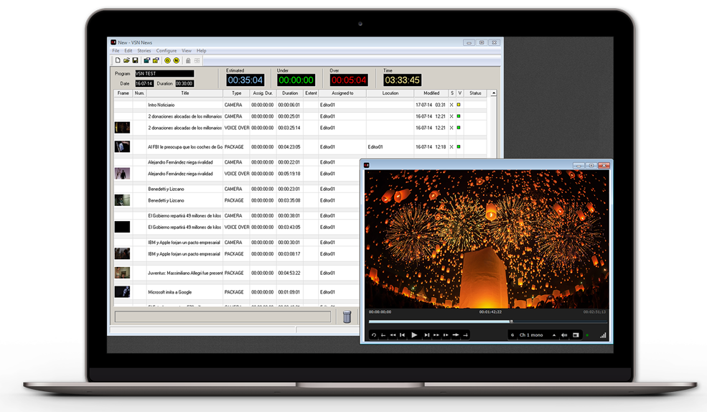The height and width of the screenshot is (412, 707).
Task: Toggle loop playback in the video player
Action: [374, 335]
